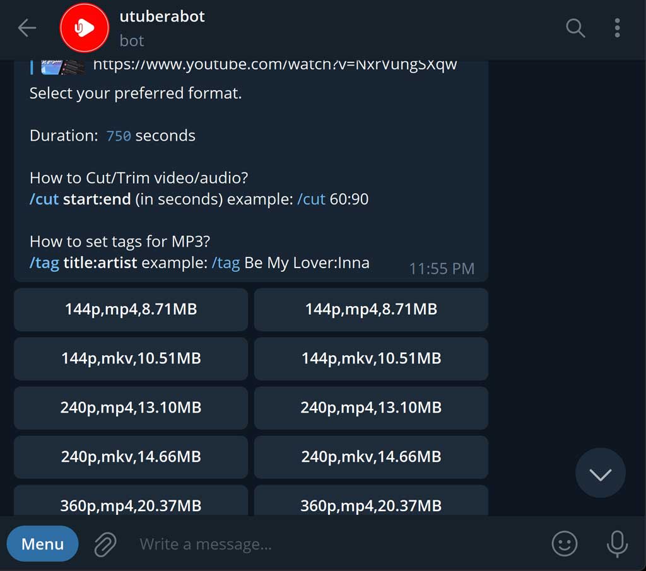This screenshot has width=646, height=571.
Task: Choose right 144p,mkv,10.51MB format button
Action: [371, 358]
